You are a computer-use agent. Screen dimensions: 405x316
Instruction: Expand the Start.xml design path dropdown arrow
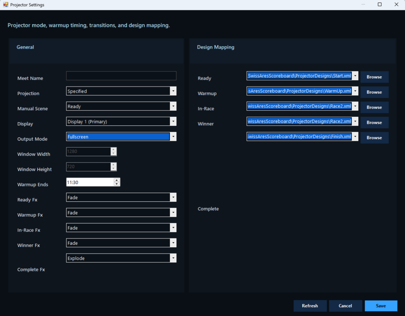click(355, 76)
